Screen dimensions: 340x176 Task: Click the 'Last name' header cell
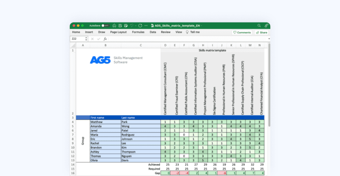click(x=141, y=118)
